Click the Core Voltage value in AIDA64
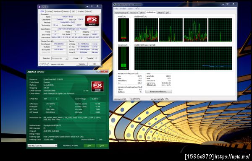This screenshot has height=161, width=252. (95, 99)
